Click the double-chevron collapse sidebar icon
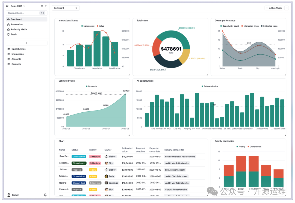This screenshot has height=203, width=295. pos(7,6)
